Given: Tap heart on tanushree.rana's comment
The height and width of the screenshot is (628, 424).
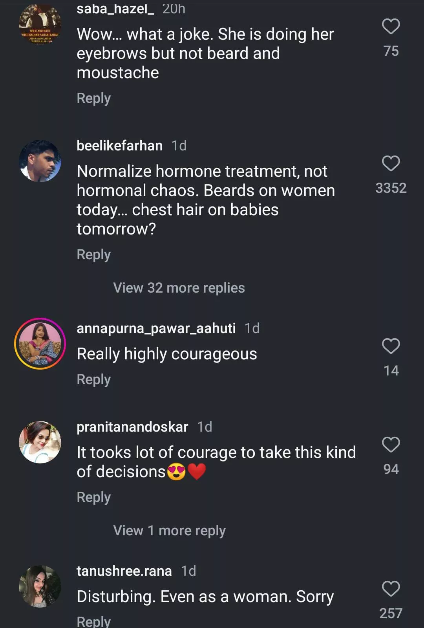Looking at the screenshot, I should click(x=391, y=589).
